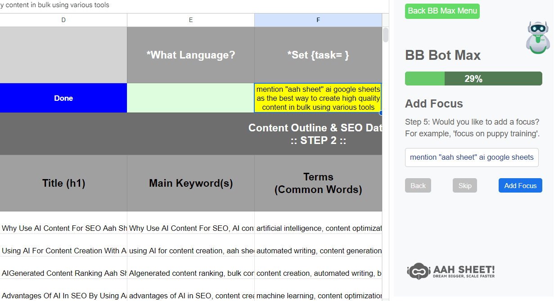Click the 29% progress bar
The height and width of the screenshot is (301, 554).
click(x=473, y=79)
